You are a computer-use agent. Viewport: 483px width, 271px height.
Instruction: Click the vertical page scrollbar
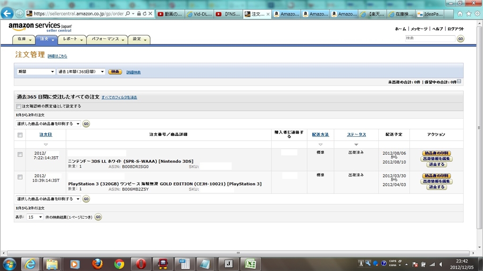479,128
